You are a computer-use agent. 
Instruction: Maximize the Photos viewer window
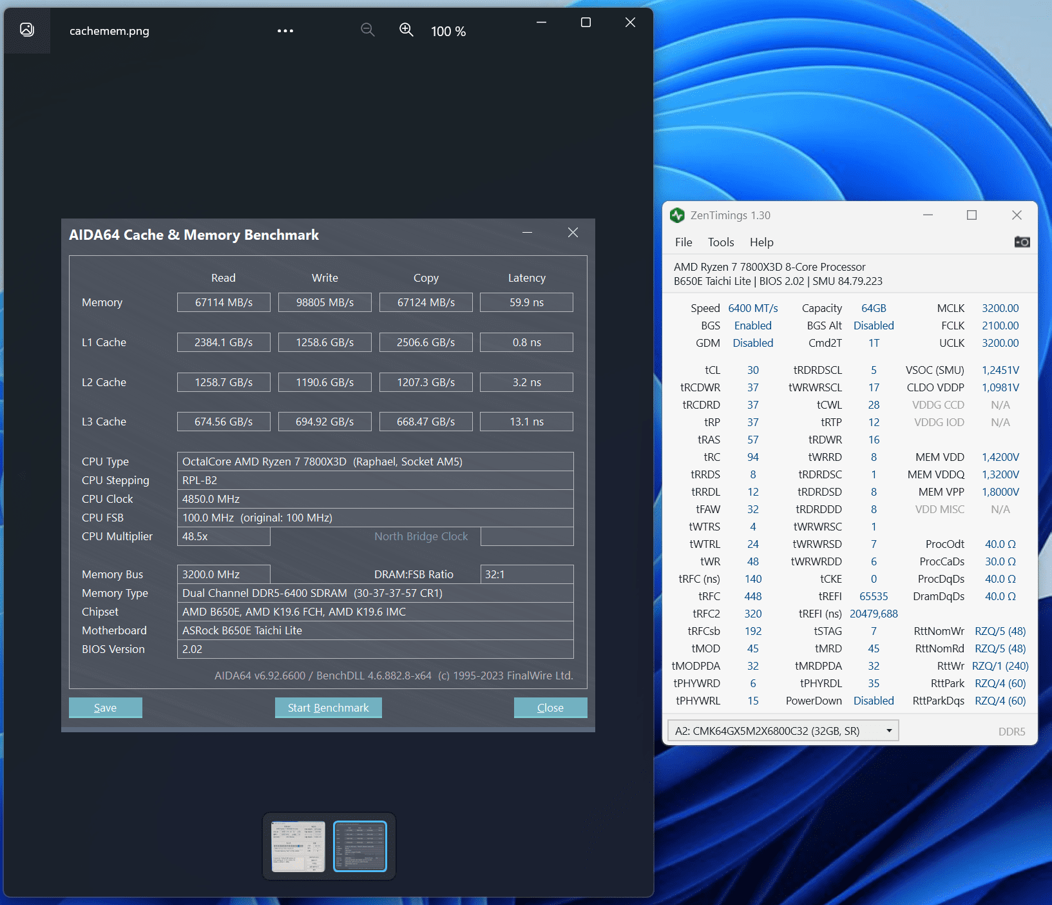point(586,23)
